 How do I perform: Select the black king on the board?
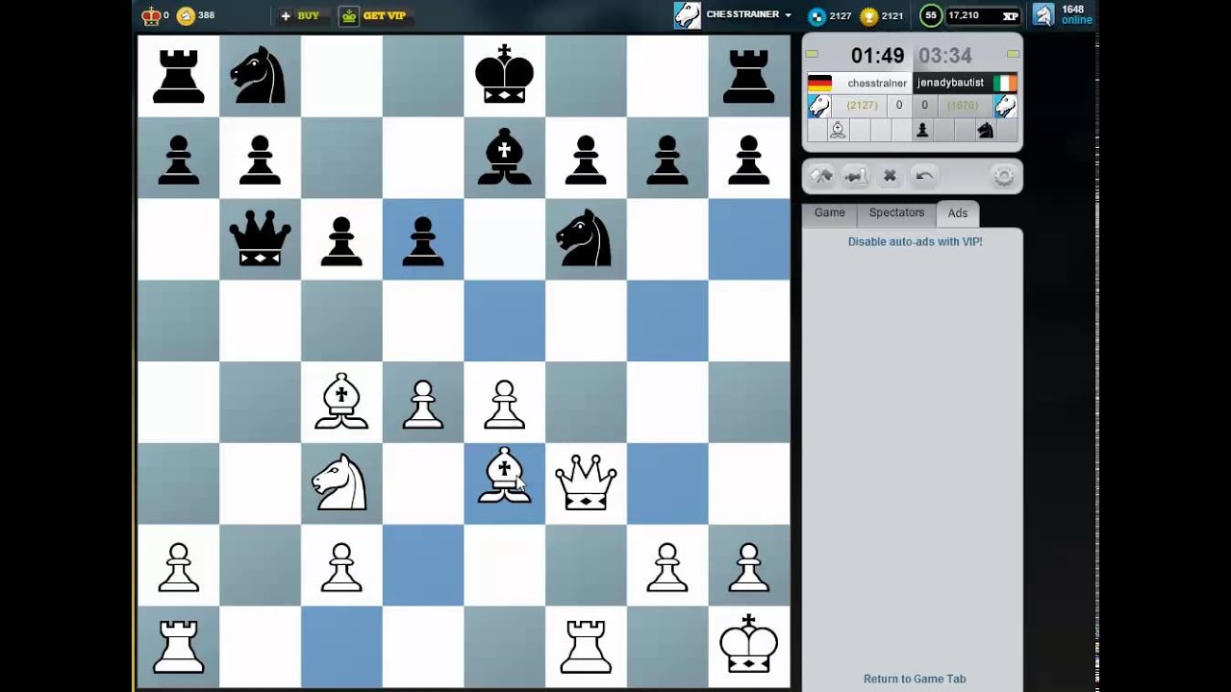[505, 74]
